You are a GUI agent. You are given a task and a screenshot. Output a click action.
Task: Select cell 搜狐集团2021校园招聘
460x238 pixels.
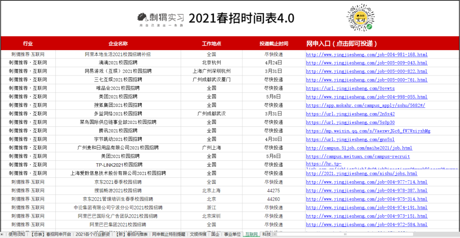(118, 105)
